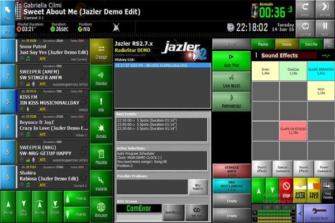Switch to the Direct File tab

[x=311, y=44]
